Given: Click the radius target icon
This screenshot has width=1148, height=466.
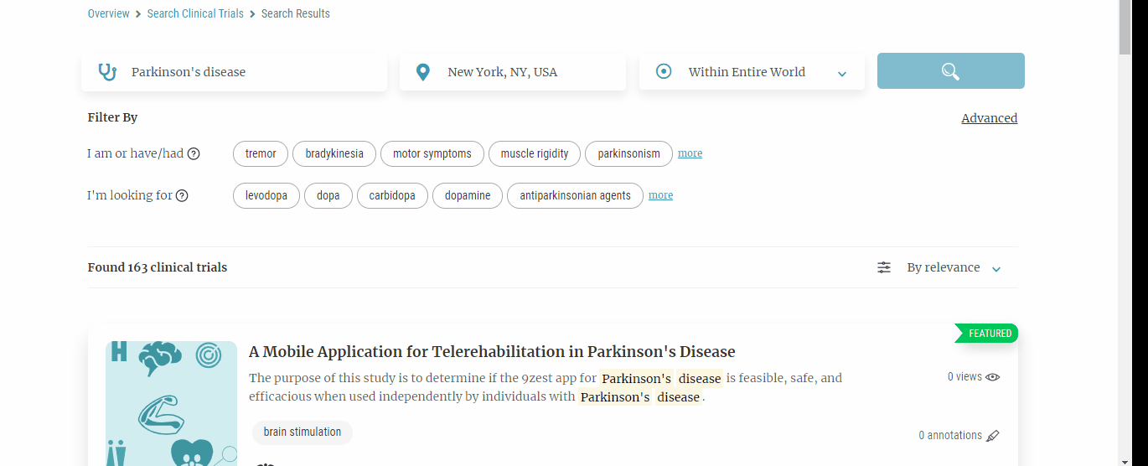Looking at the screenshot, I should pos(664,72).
